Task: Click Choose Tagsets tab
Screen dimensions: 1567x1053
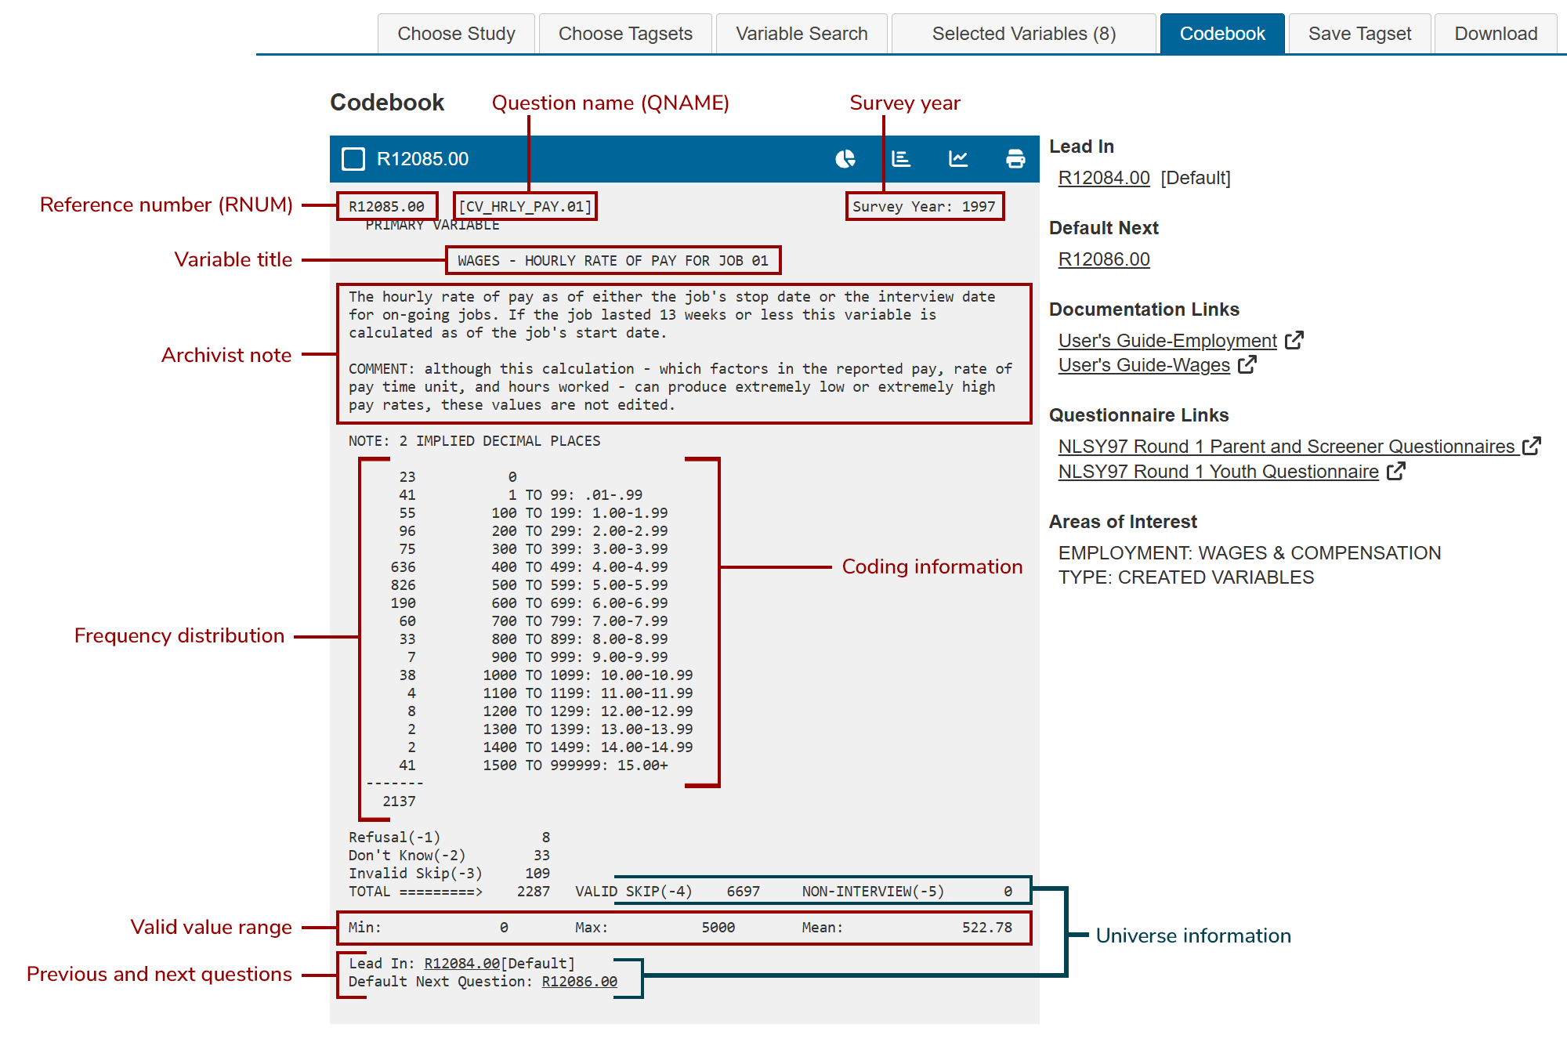Action: click(x=625, y=34)
